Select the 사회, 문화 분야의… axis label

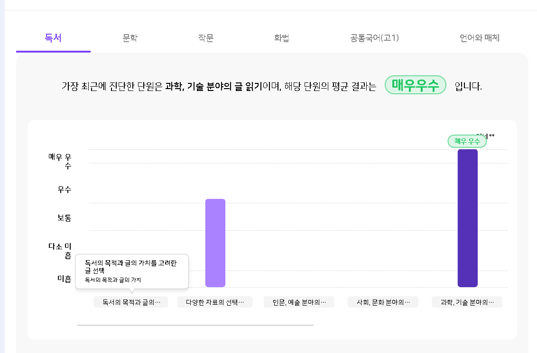[383, 302]
